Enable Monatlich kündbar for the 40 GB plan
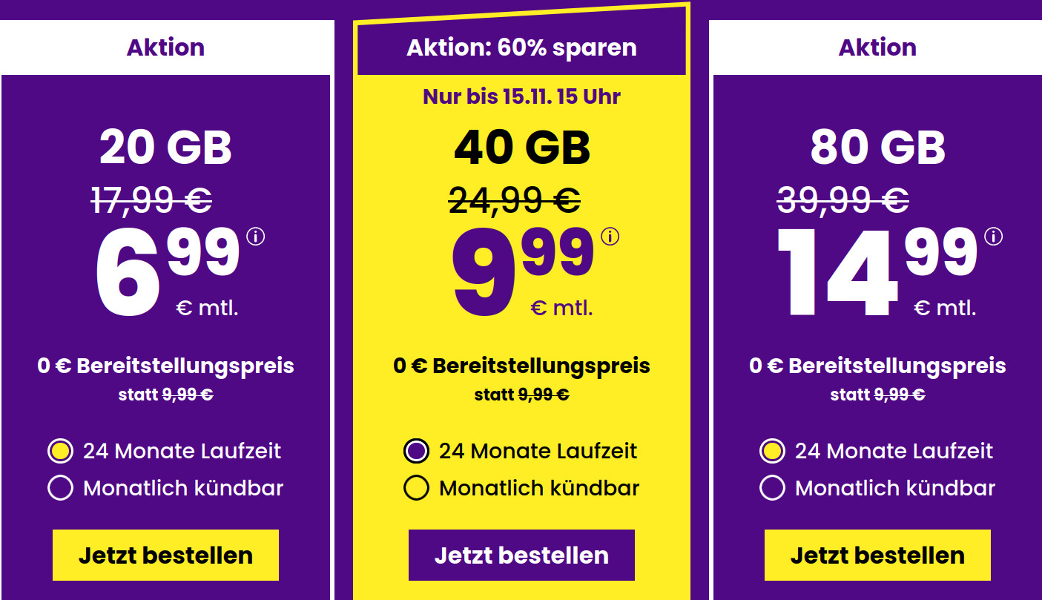1042x600 pixels. click(415, 488)
